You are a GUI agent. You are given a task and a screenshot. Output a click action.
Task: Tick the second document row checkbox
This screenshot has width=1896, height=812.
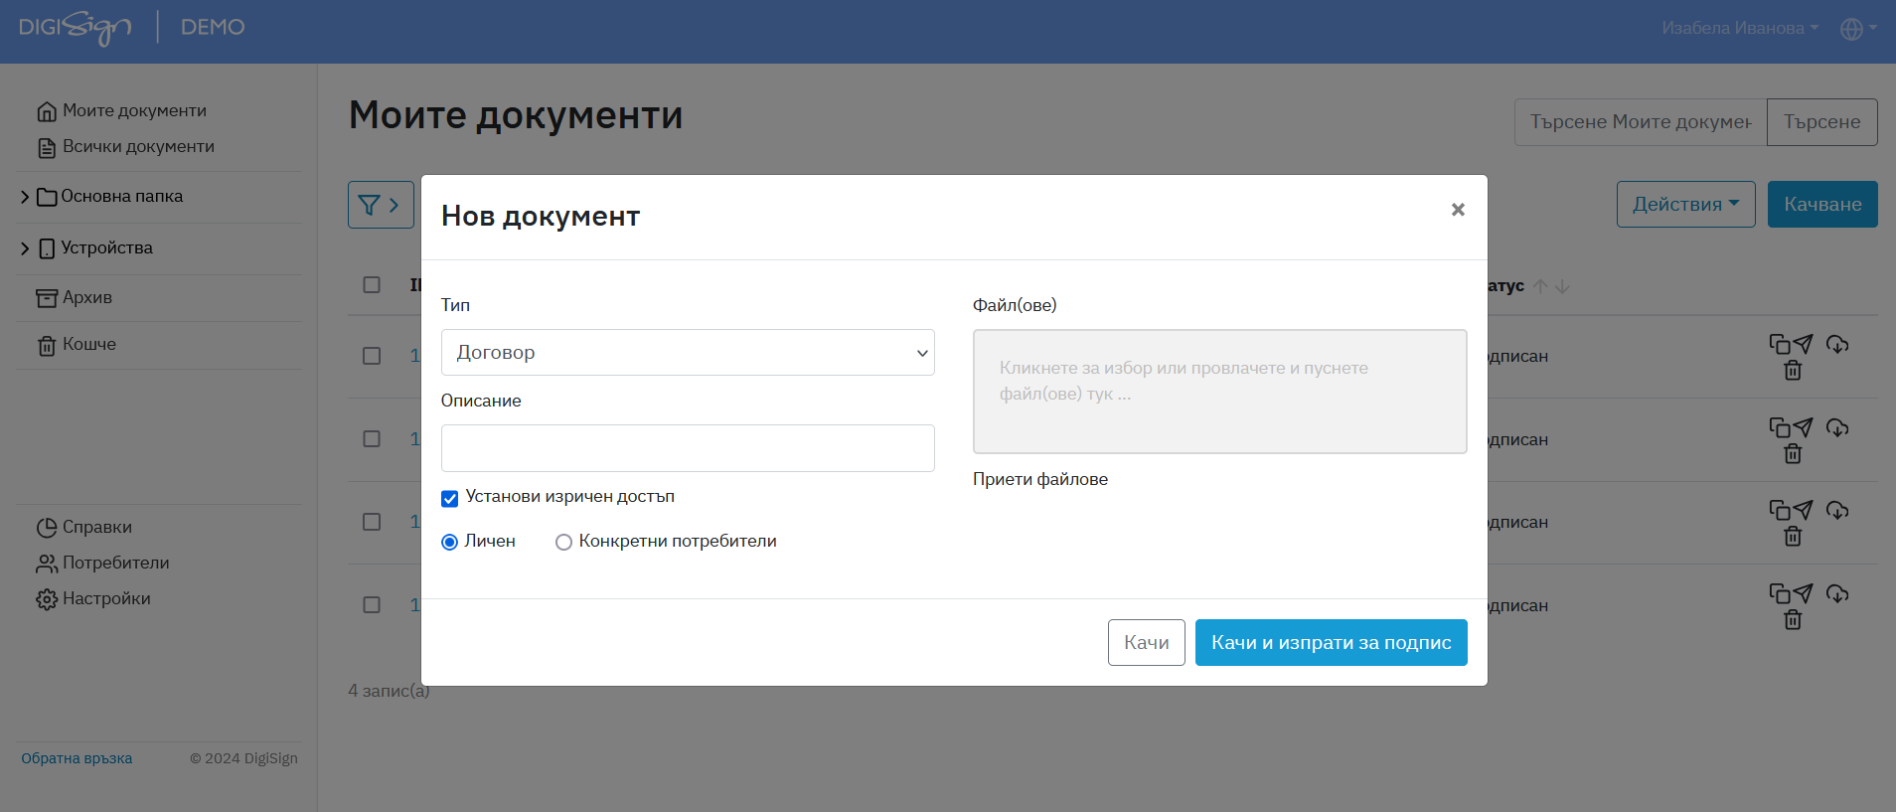(372, 439)
